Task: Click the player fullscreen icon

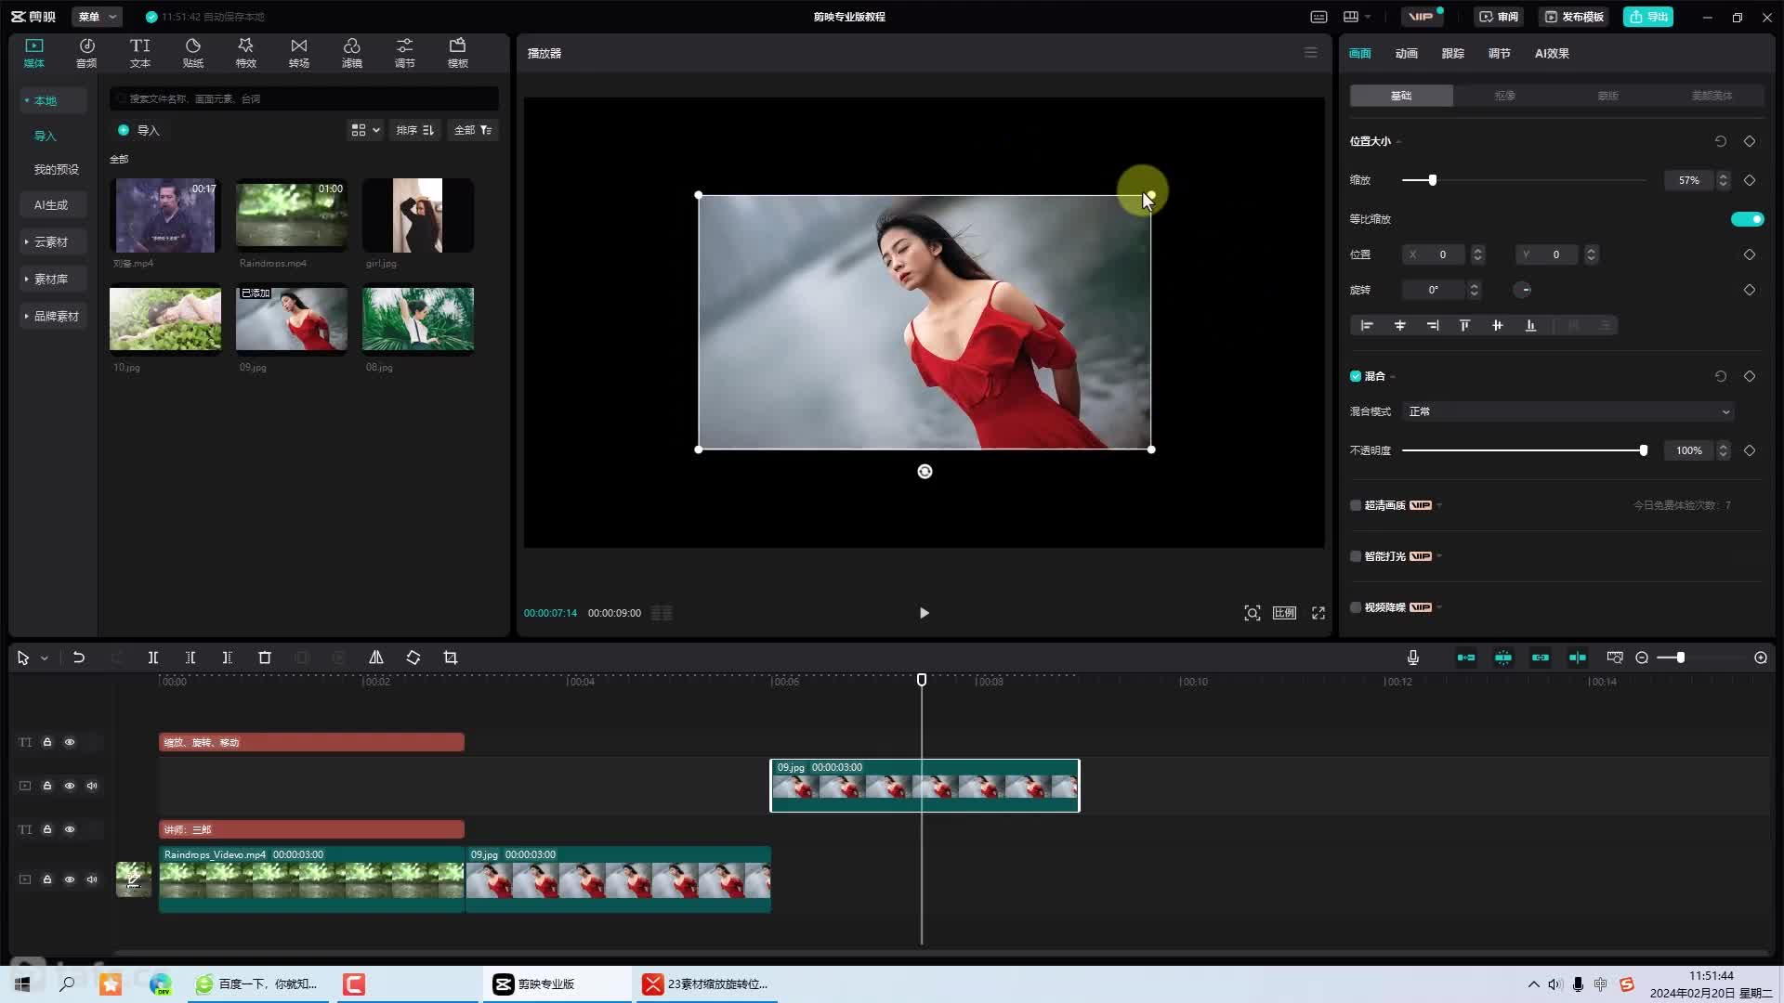Action: coord(1318,613)
